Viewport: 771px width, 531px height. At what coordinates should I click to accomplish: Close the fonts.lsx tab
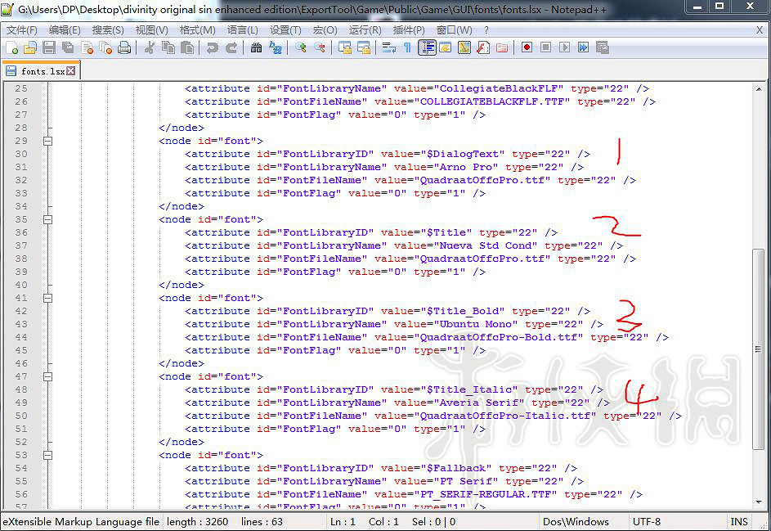[x=71, y=71]
